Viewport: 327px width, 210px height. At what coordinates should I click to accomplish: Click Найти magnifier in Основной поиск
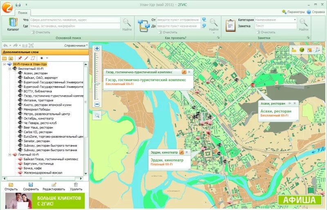pos(127,25)
